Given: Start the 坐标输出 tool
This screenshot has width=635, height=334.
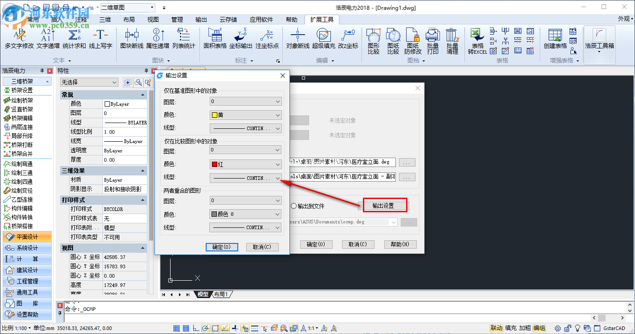Looking at the screenshot, I should [x=241, y=39].
